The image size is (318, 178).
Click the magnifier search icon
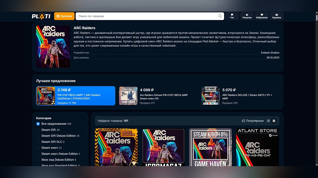(220, 16)
